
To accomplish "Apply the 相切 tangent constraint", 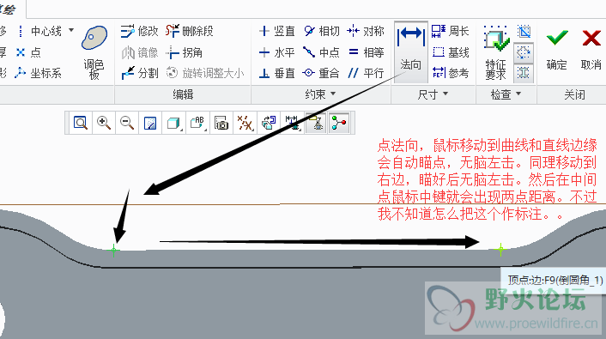I will coord(321,31).
